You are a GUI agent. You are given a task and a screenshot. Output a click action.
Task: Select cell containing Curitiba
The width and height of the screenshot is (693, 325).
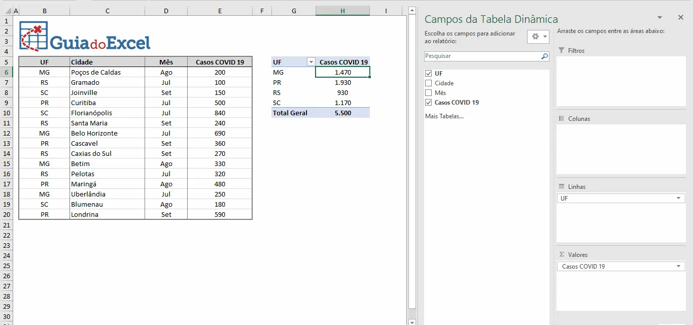click(108, 103)
